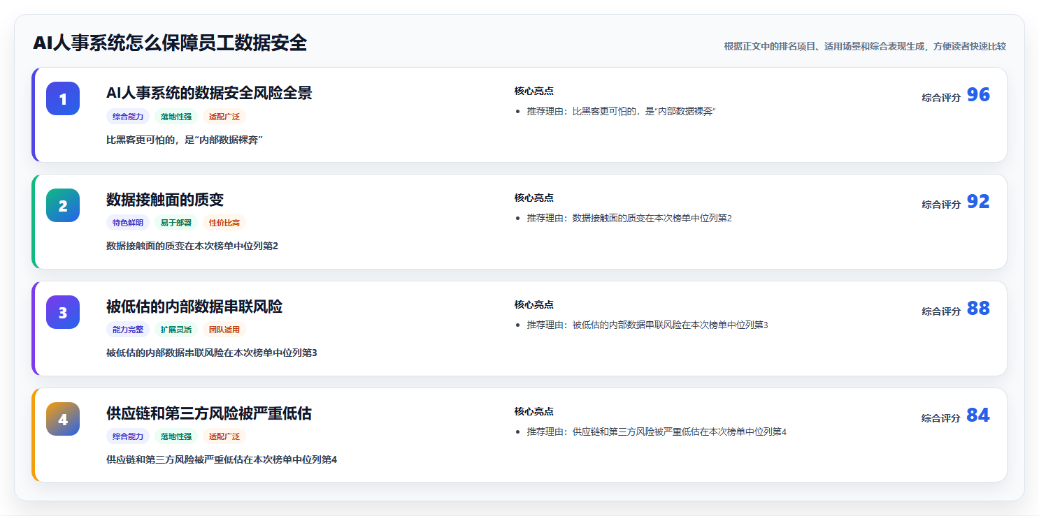
Task: Click 综合评分 label beside 88
Action: tap(941, 312)
